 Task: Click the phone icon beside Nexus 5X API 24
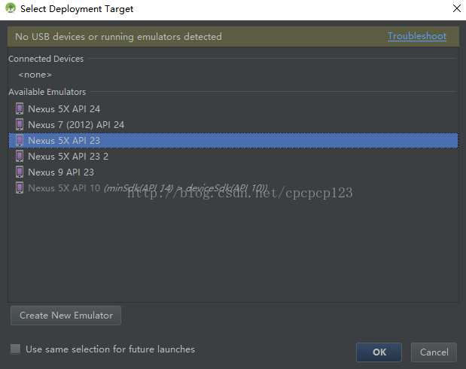(x=20, y=109)
